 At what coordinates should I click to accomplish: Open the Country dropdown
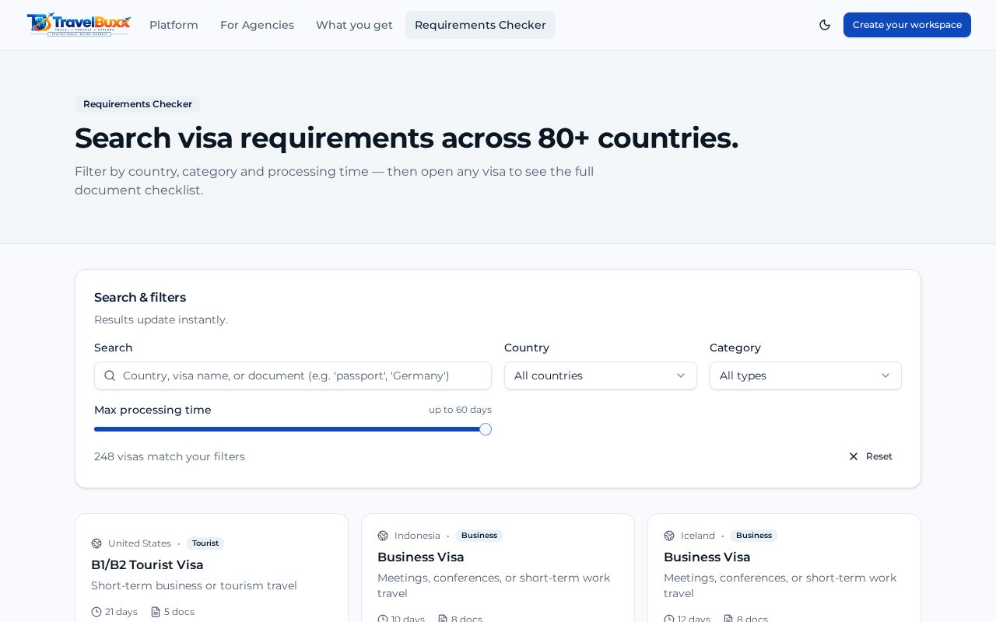pyautogui.click(x=601, y=376)
